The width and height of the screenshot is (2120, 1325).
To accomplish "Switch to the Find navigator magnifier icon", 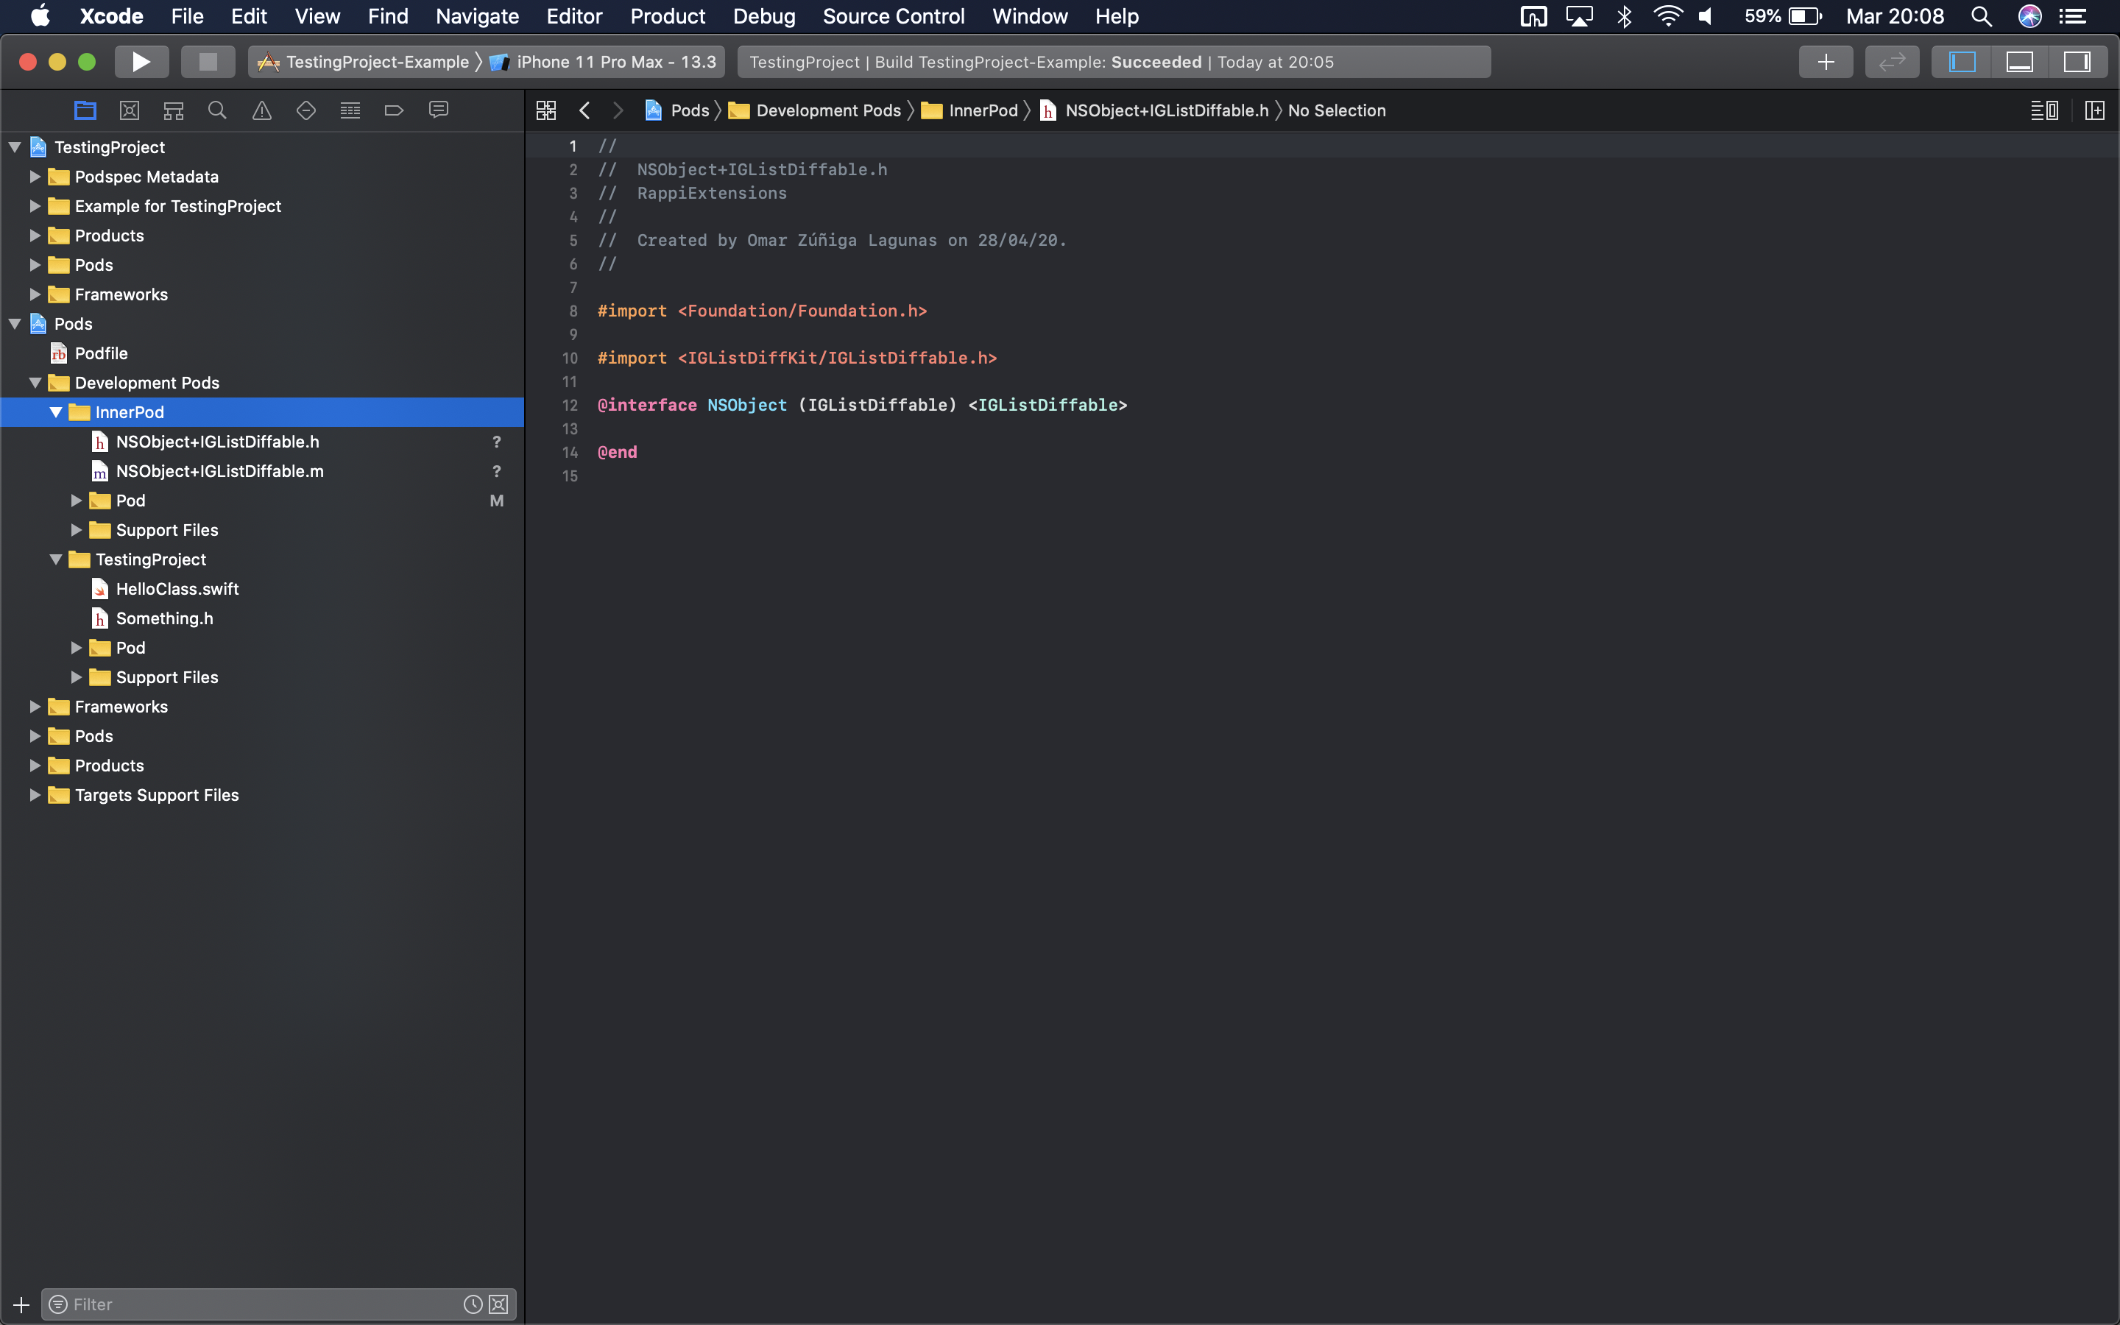I will [x=217, y=110].
